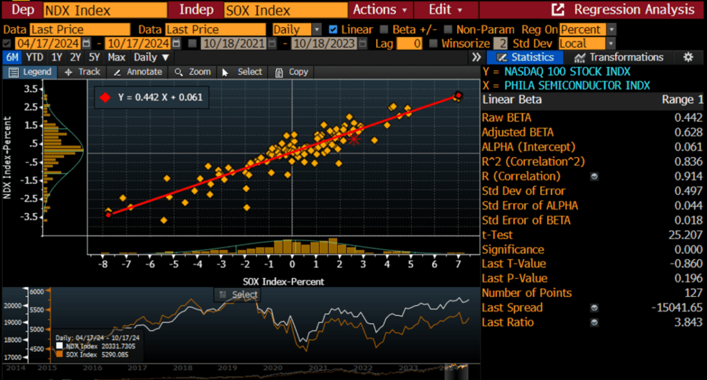Expand the Actions menu
The image size is (707, 380).
coord(380,10)
